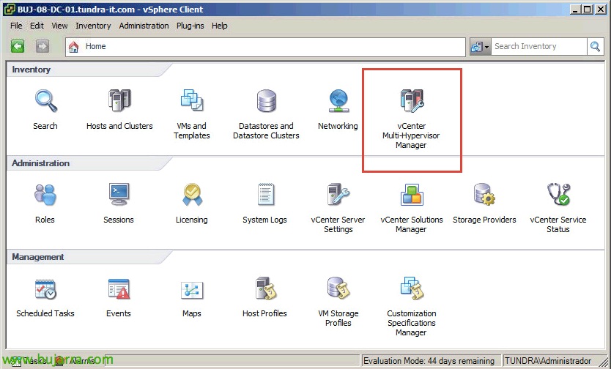Click the Alarms status bar button
Viewport: 611px width, 369px height.
point(77,361)
